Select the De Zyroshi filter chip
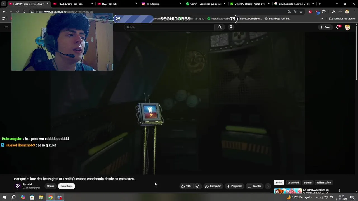Viewport: 358px width, 201px height. pyautogui.click(x=293, y=183)
